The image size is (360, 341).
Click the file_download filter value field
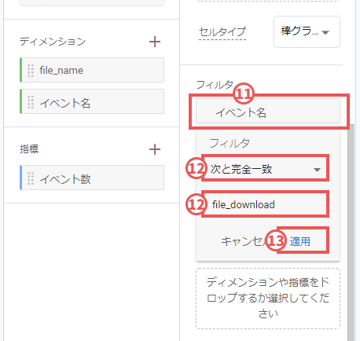tap(265, 205)
